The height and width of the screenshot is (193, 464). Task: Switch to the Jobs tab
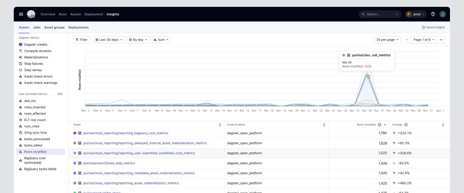(x=37, y=28)
